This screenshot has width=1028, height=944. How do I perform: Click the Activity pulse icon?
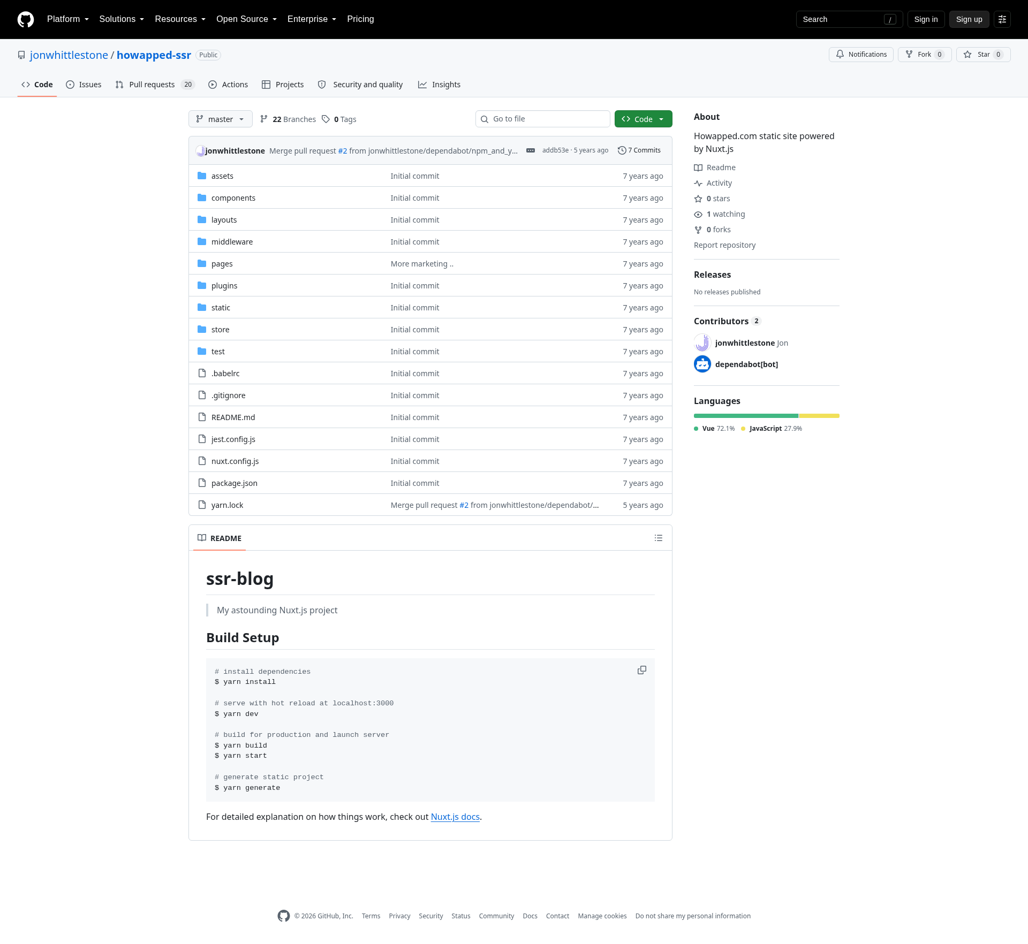click(x=698, y=183)
